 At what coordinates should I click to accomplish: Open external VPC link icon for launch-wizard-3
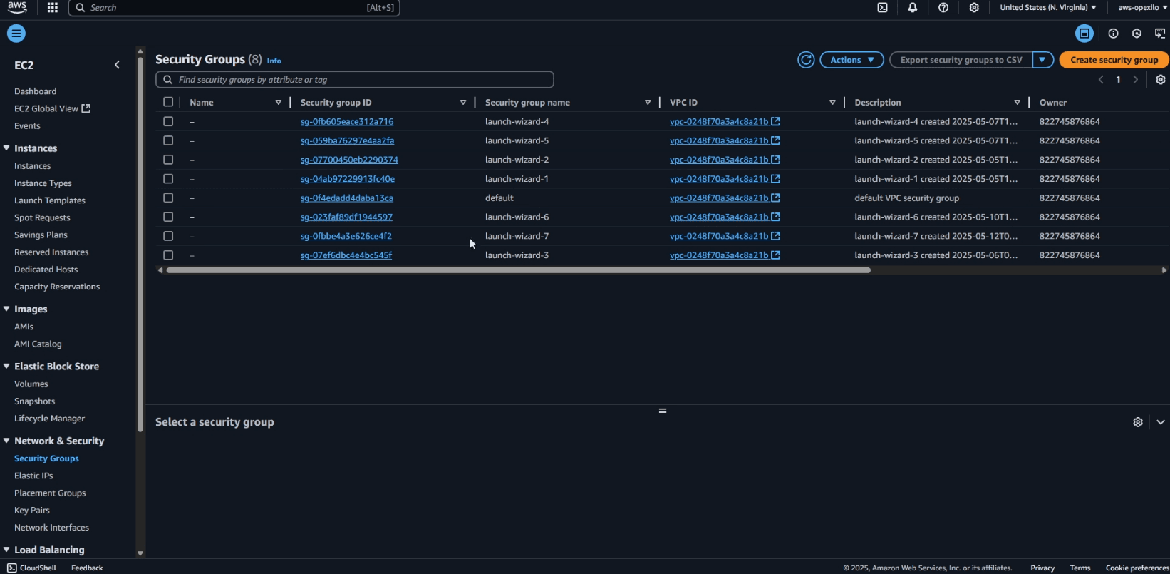point(775,255)
